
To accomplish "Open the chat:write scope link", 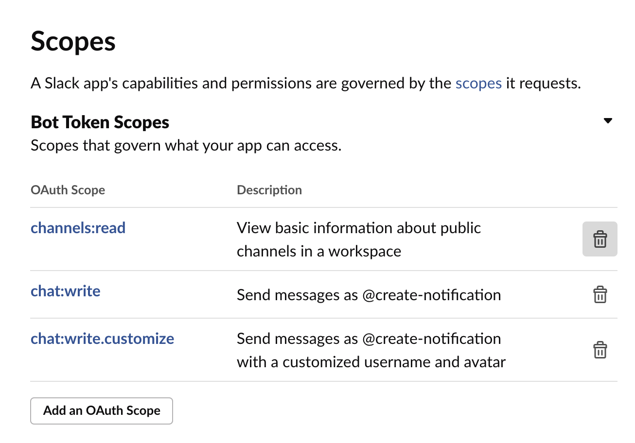I will 66,291.
